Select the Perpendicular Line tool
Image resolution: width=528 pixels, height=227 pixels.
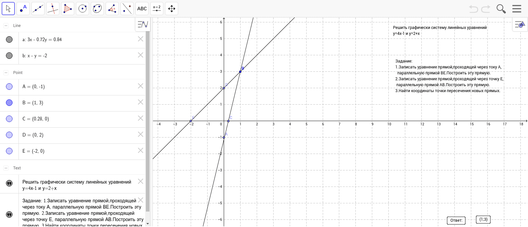click(53, 9)
